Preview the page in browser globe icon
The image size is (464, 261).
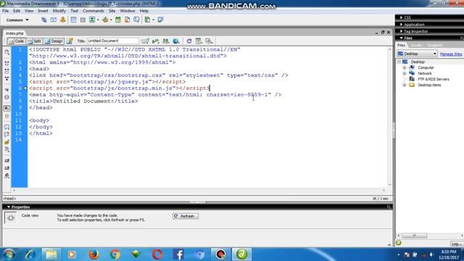coord(176,41)
